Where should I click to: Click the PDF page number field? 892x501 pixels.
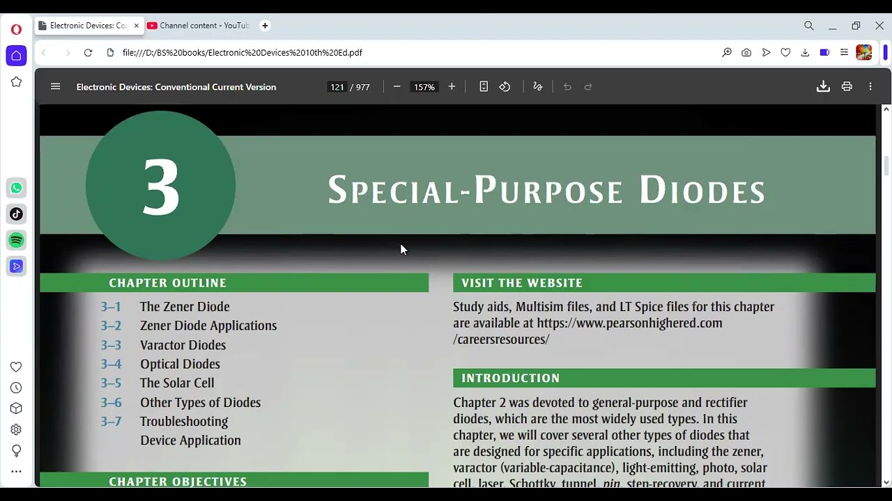click(337, 87)
